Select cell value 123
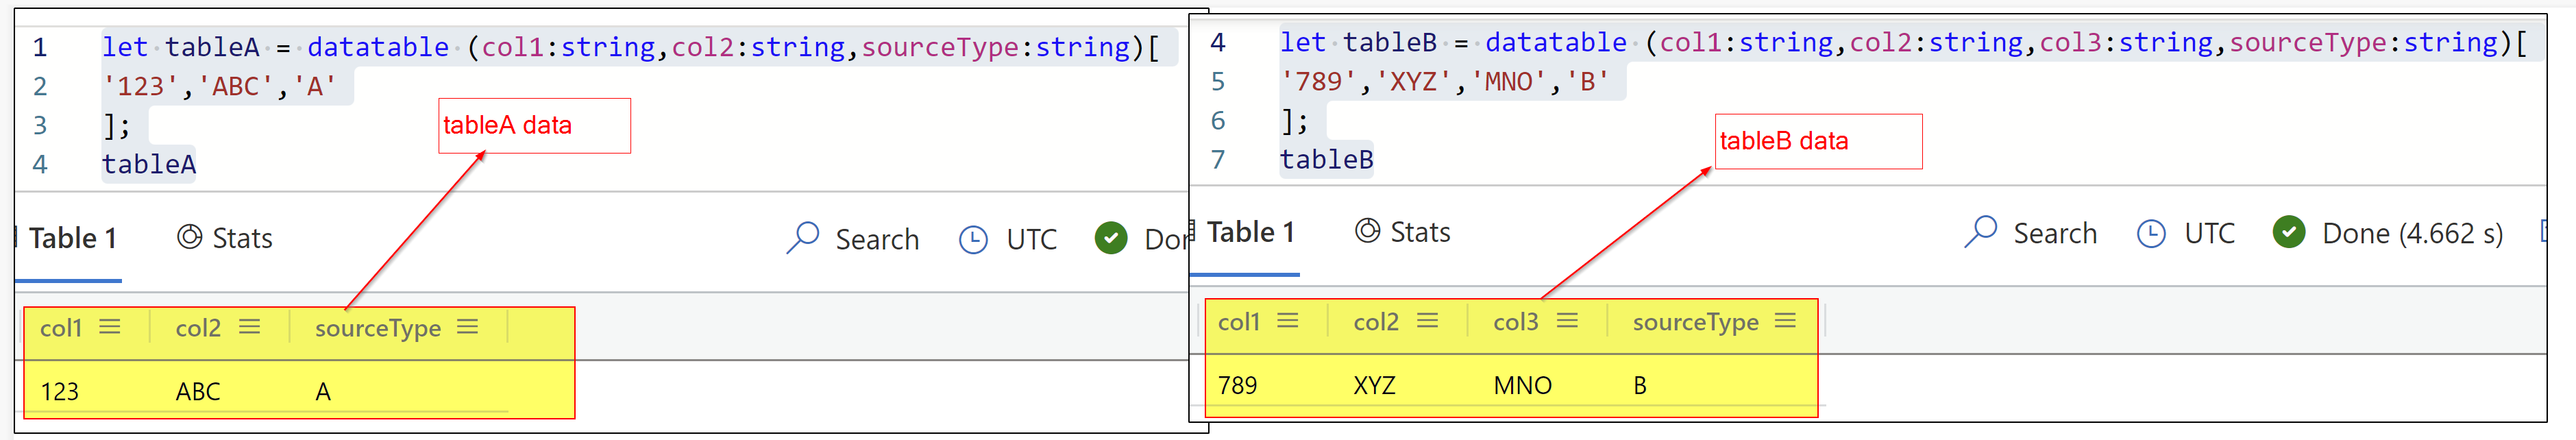 [60, 391]
